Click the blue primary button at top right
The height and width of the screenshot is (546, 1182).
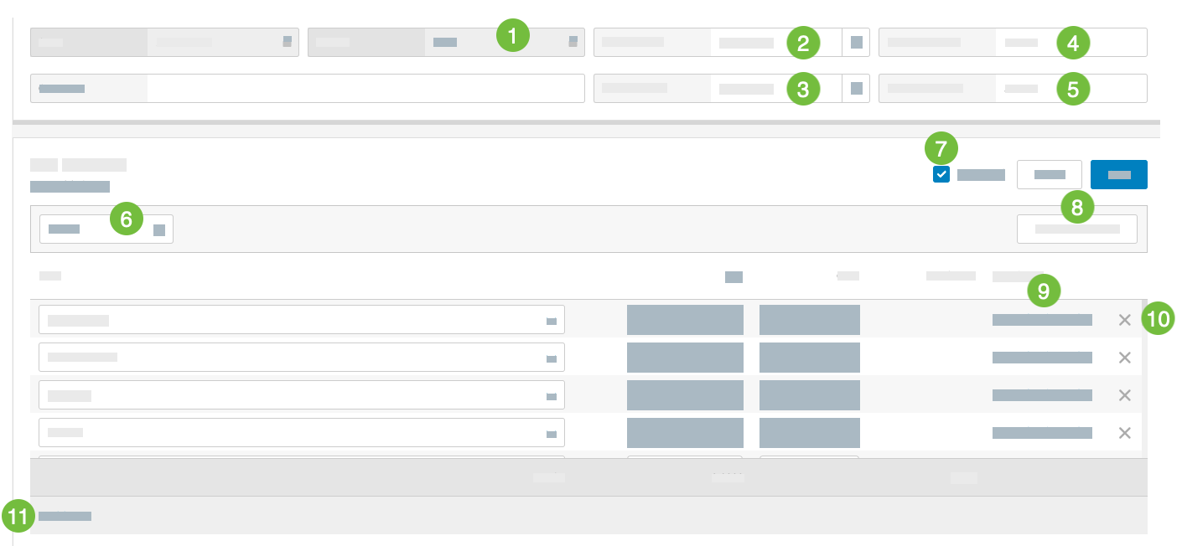click(1118, 174)
